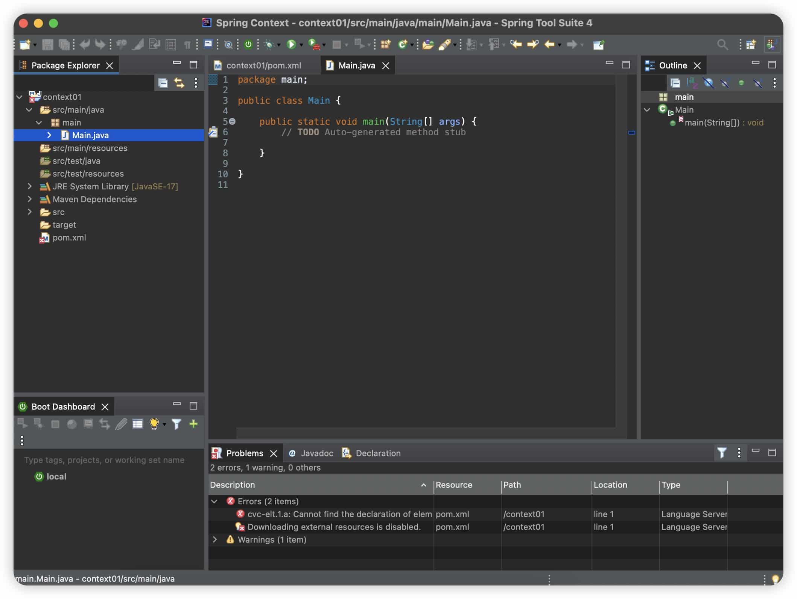Screen dimensions: 797x599
Task: Toggle Hide Static Members in Outline
Action: [x=725, y=83]
